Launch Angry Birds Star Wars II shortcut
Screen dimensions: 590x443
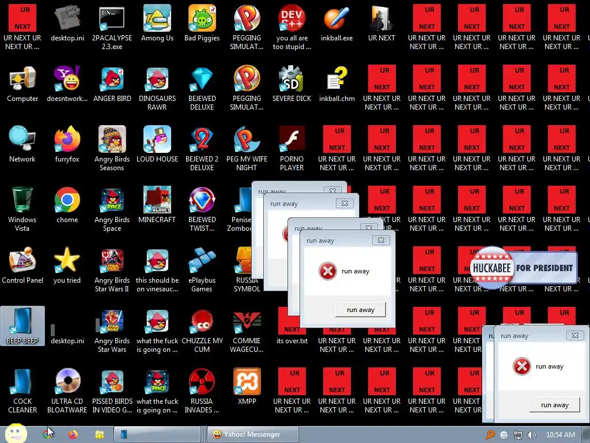click(x=112, y=270)
